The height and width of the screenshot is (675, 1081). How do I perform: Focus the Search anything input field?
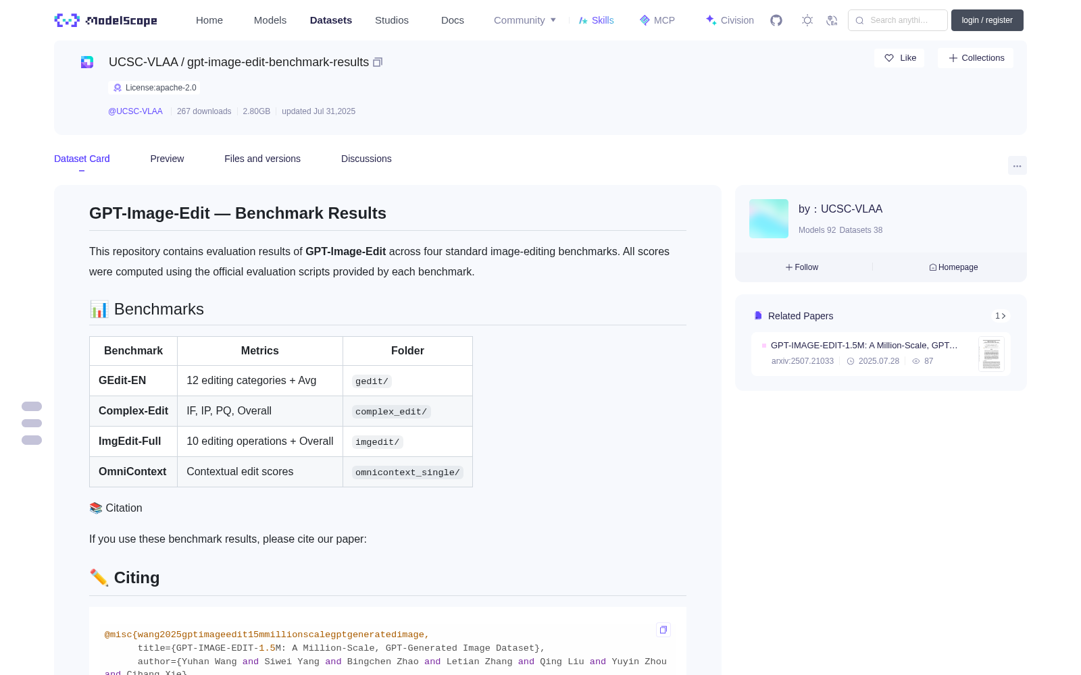[898, 20]
